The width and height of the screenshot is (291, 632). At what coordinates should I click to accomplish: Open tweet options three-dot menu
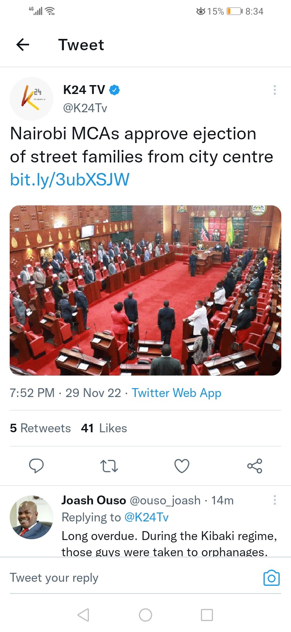click(274, 90)
